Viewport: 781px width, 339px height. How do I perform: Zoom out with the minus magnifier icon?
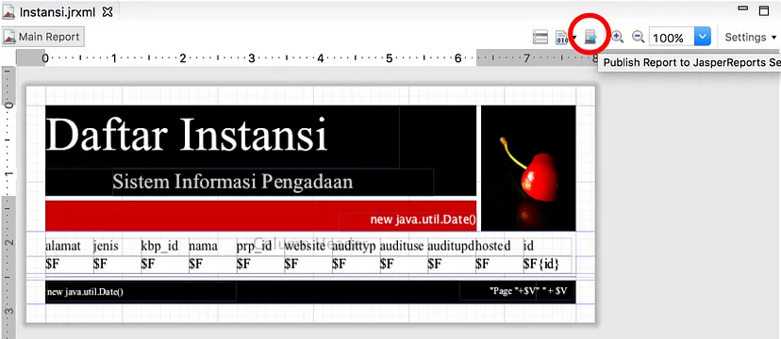tap(638, 37)
